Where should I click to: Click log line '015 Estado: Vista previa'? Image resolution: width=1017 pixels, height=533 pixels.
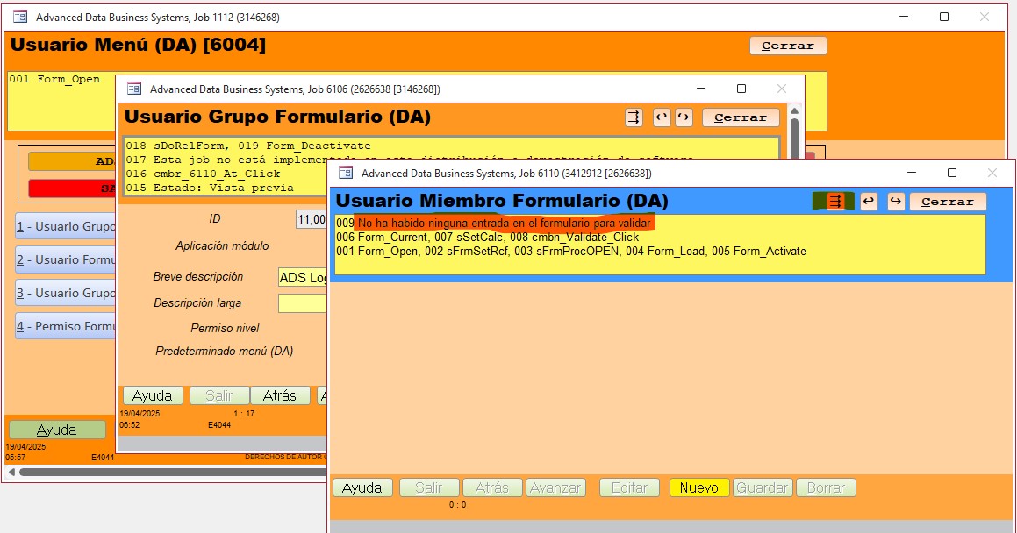(x=210, y=188)
